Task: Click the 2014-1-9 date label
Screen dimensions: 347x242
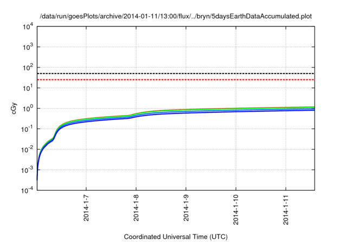Action: pyautogui.click(x=186, y=208)
